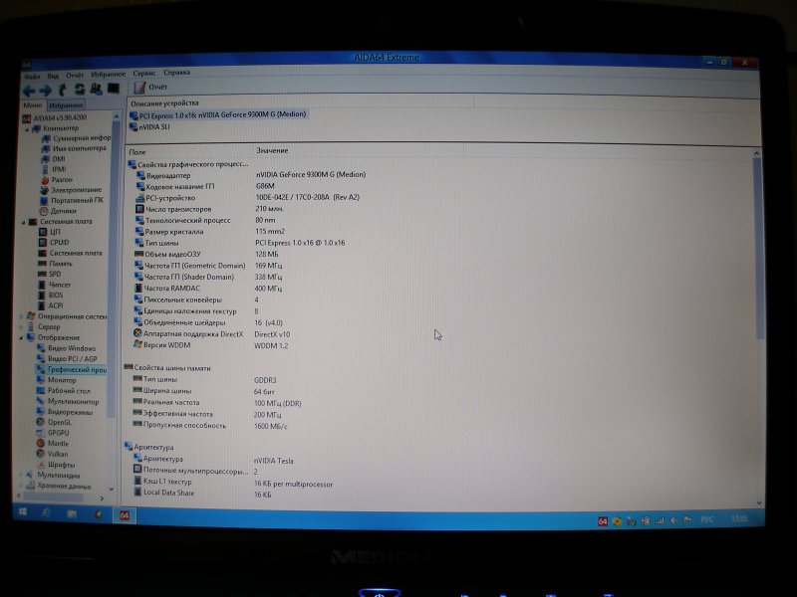This screenshot has height=597, width=797.
Task: Click the vertical scrollbar of the details pane
Action: click(x=760, y=298)
